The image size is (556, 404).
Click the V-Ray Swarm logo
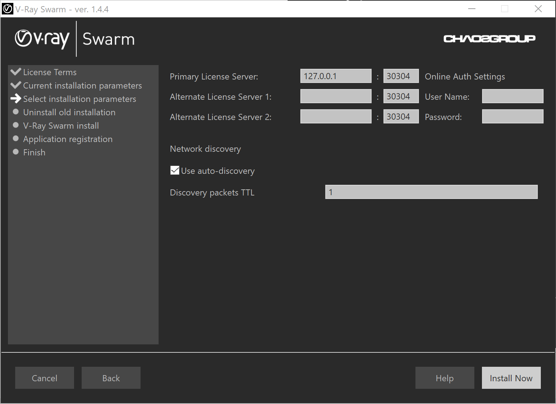[75, 39]
